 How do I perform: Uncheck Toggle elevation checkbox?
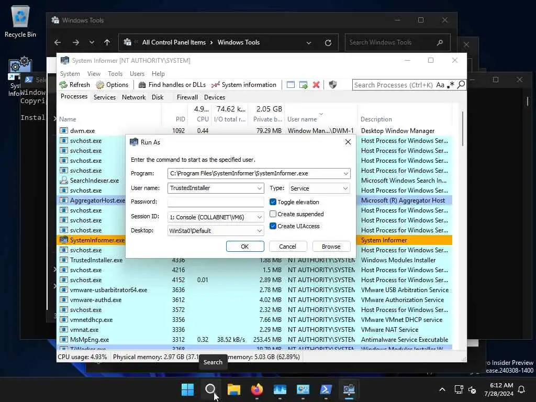click(273, 202)
